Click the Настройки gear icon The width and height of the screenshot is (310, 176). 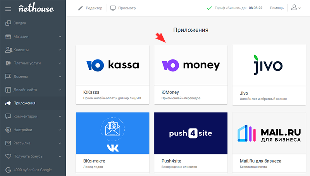tap(8, 130)
